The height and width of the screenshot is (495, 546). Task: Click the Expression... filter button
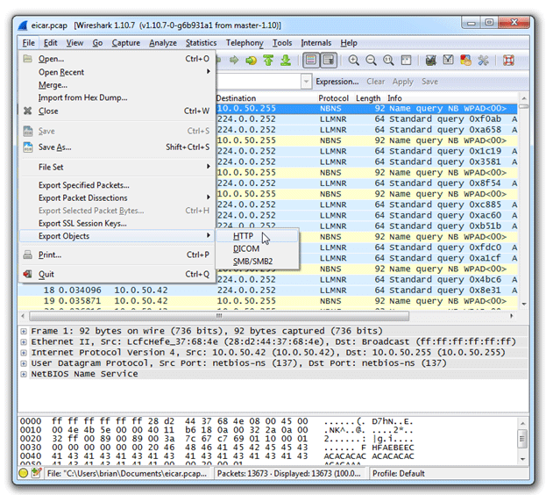click(337, 82)
